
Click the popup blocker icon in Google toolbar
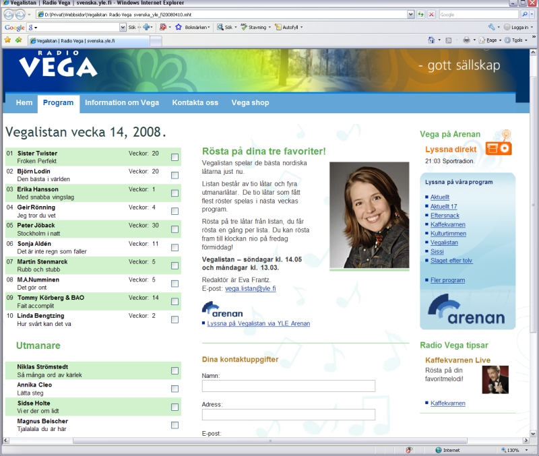pyautogui.click(x=163, y=27)
